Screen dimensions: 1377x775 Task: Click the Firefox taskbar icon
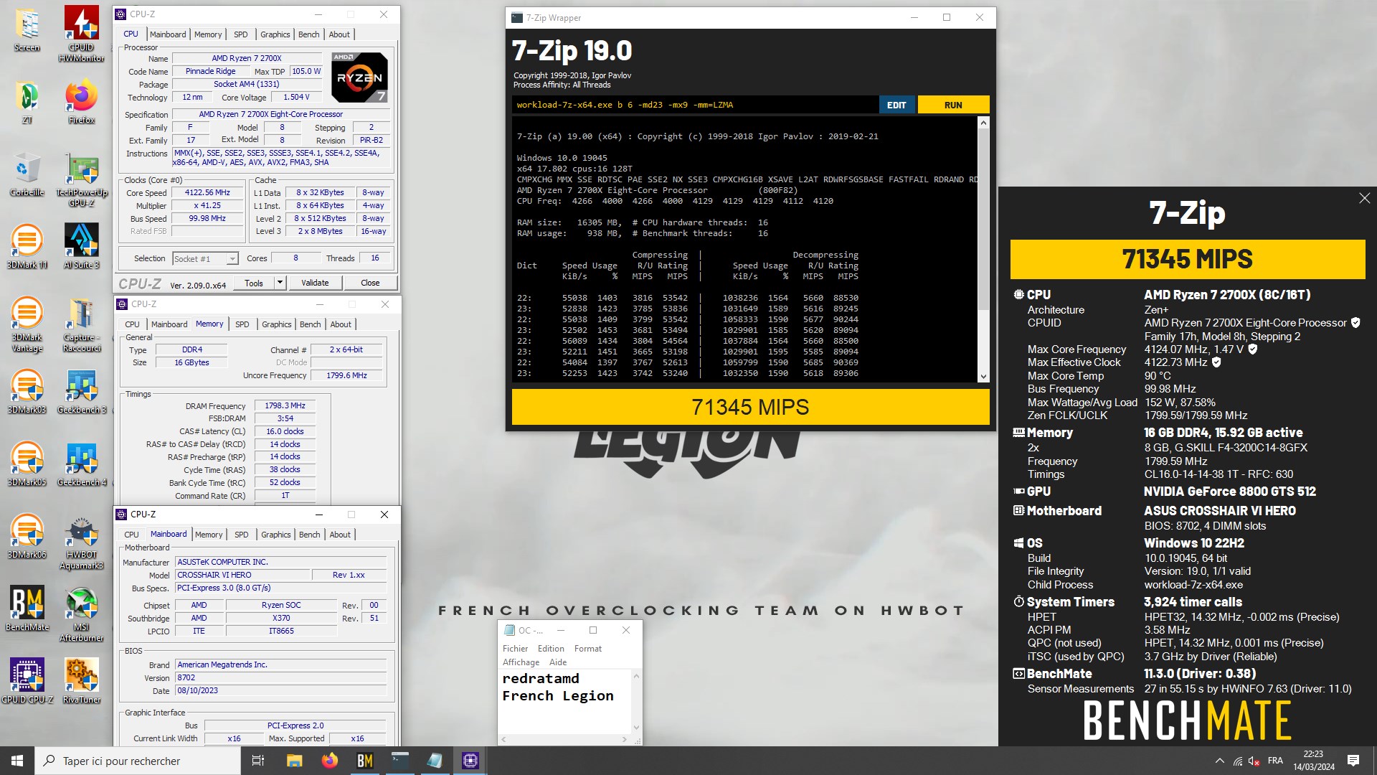(x=329, y=761)
